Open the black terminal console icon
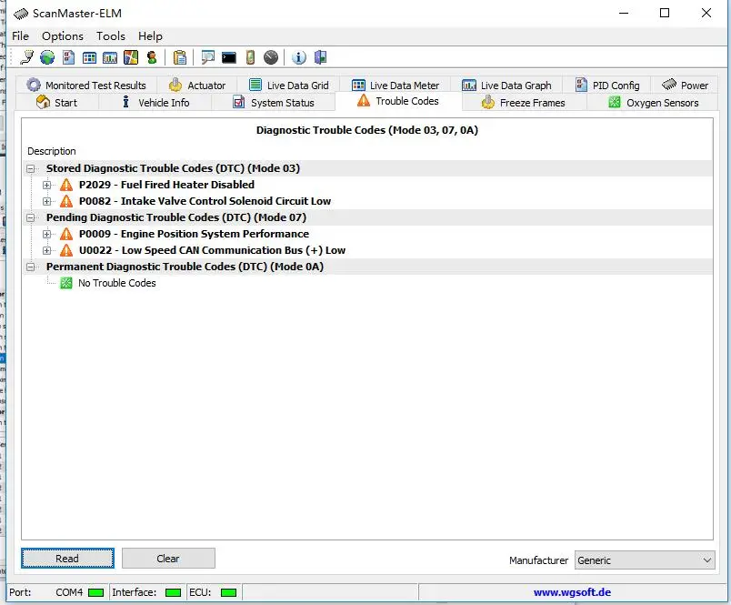The height and width of the screenshot is (605, 731). (x=229, y=58)
